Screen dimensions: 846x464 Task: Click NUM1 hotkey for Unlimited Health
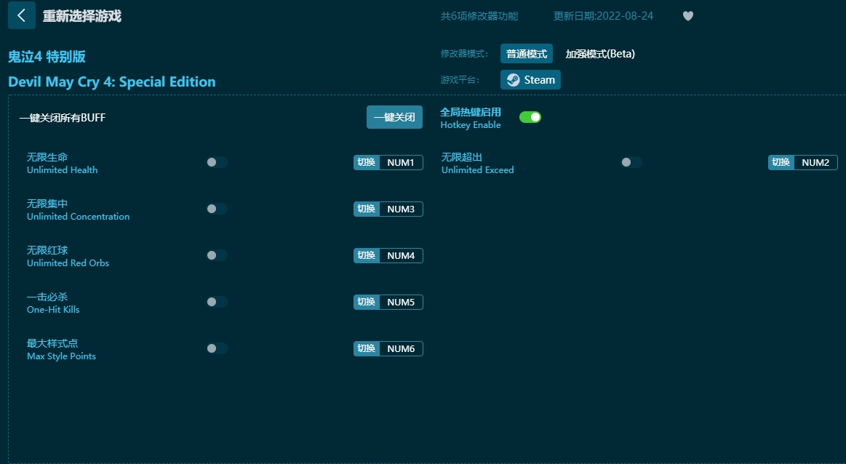pos(400,163)
